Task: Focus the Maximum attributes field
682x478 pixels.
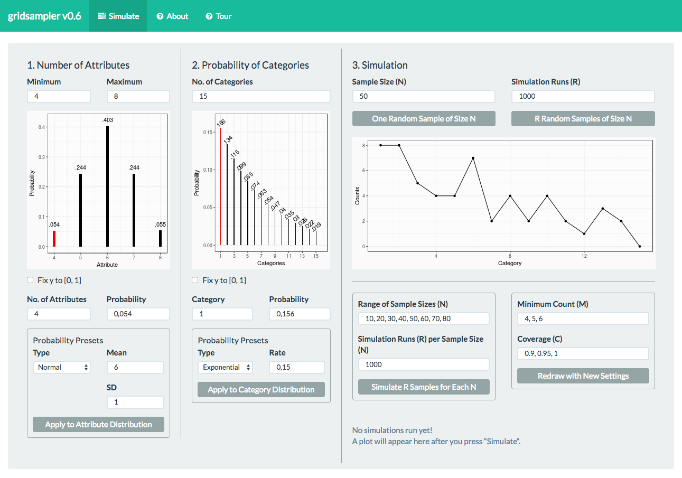Action: point(138,97)
